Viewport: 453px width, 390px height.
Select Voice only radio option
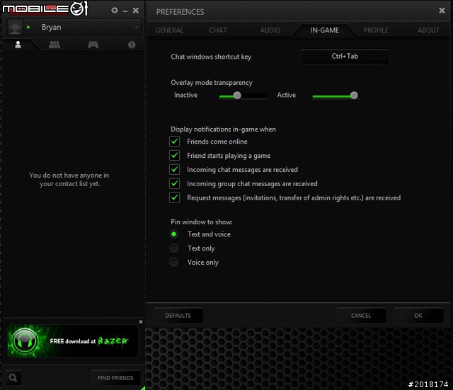click(x=173, y=263)
